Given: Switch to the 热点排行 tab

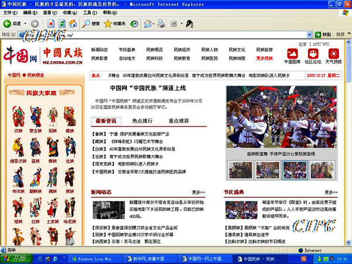Looking at the screenshot, I should point(143,121).
